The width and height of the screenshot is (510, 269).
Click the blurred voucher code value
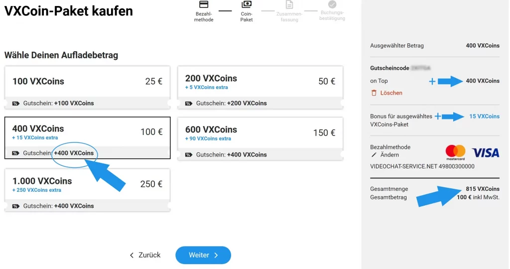[x=420, y=68]
